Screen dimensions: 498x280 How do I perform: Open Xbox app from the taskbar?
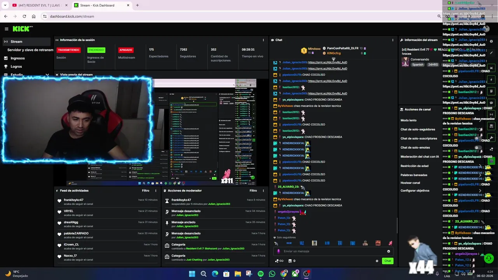(295, 274)
